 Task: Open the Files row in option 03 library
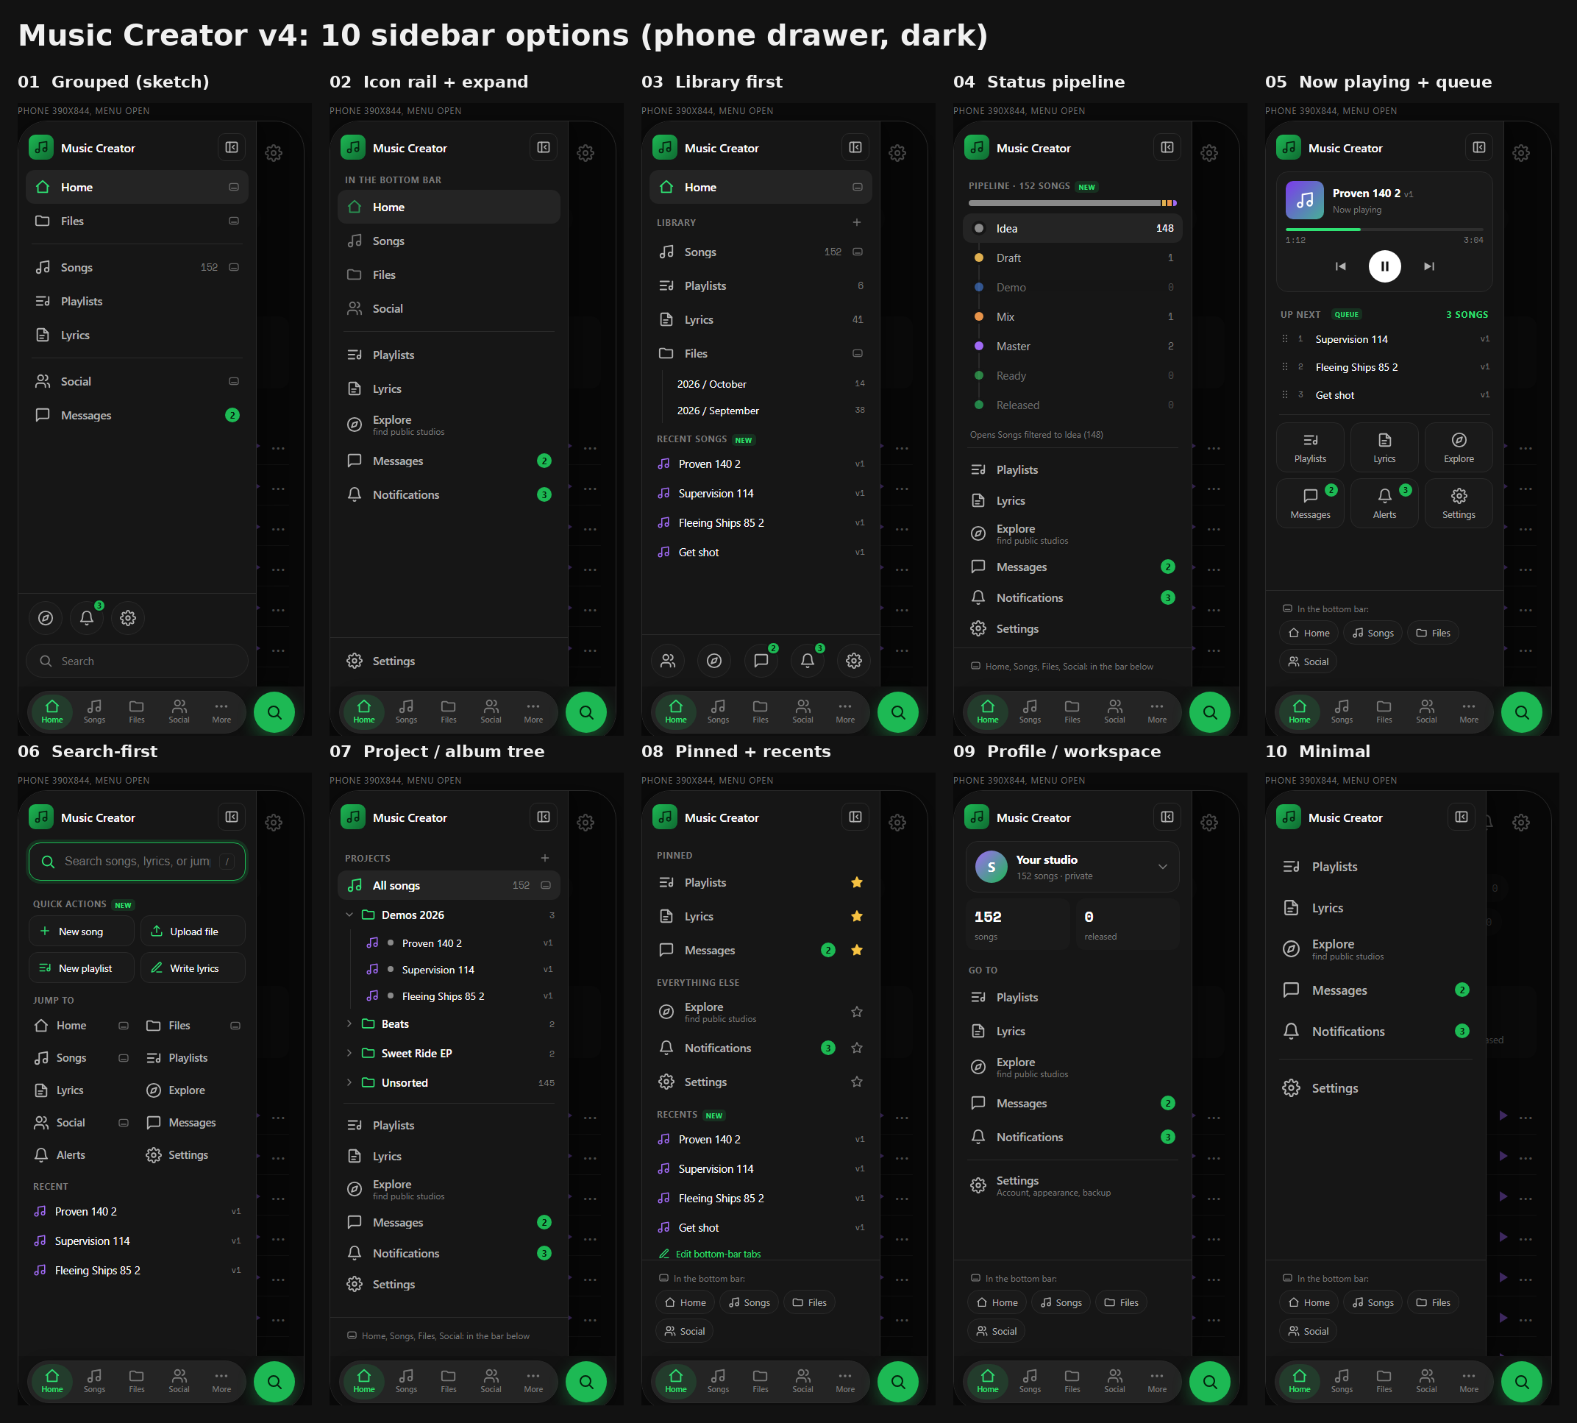[761, 353]
